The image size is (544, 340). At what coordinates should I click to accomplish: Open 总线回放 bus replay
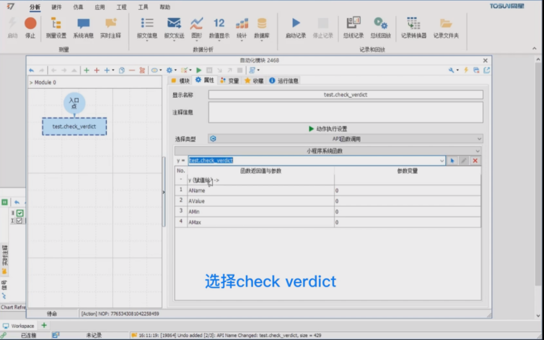pos(380,28)
